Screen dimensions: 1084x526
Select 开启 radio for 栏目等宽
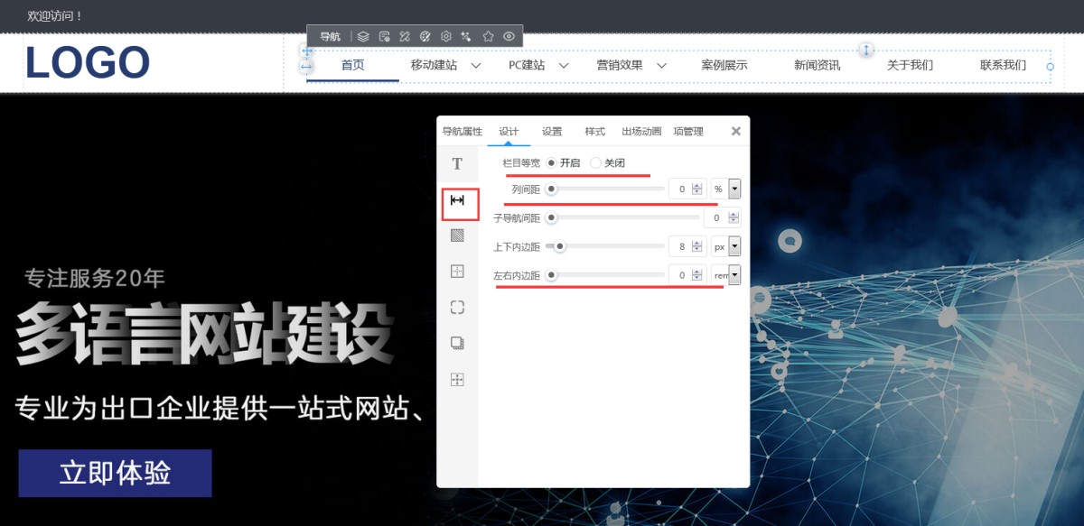[x=551, y=163]
